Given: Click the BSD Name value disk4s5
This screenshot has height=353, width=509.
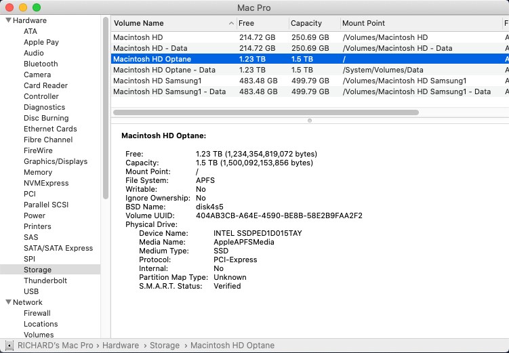Looking at the screenshot, I should point(209,207).
